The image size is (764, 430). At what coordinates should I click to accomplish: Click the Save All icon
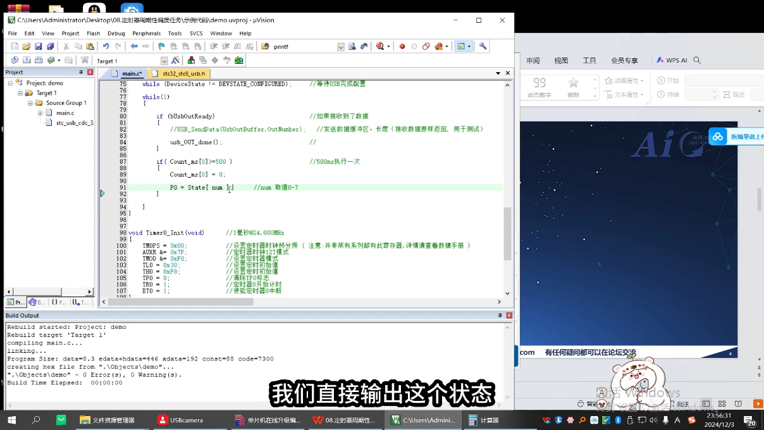point(50,46)
